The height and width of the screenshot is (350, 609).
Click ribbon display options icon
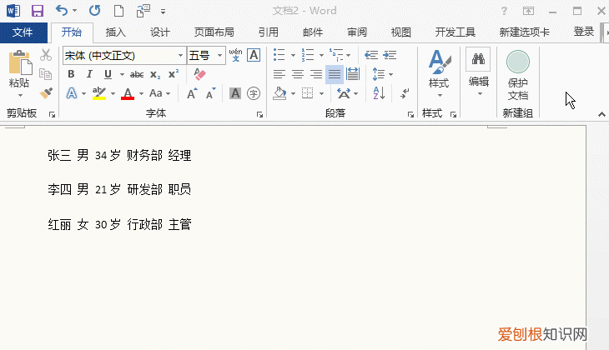528,11
